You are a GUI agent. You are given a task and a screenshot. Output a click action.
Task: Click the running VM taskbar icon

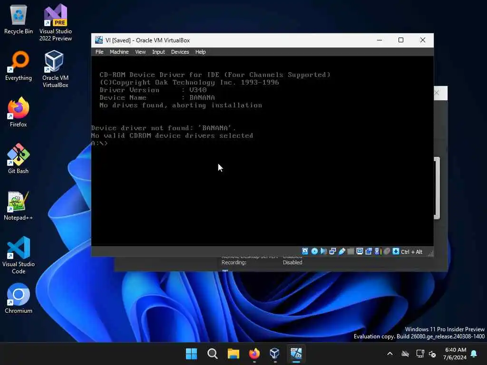(296, 354)
